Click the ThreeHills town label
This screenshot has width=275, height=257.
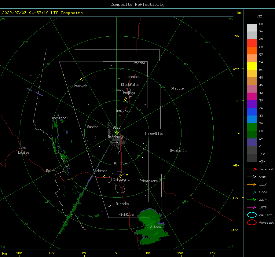point(154,134)
